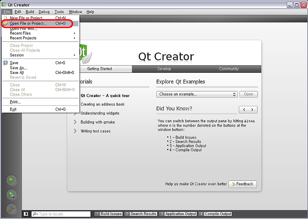
Task: Open the Window menu
Action: point(75,12)
